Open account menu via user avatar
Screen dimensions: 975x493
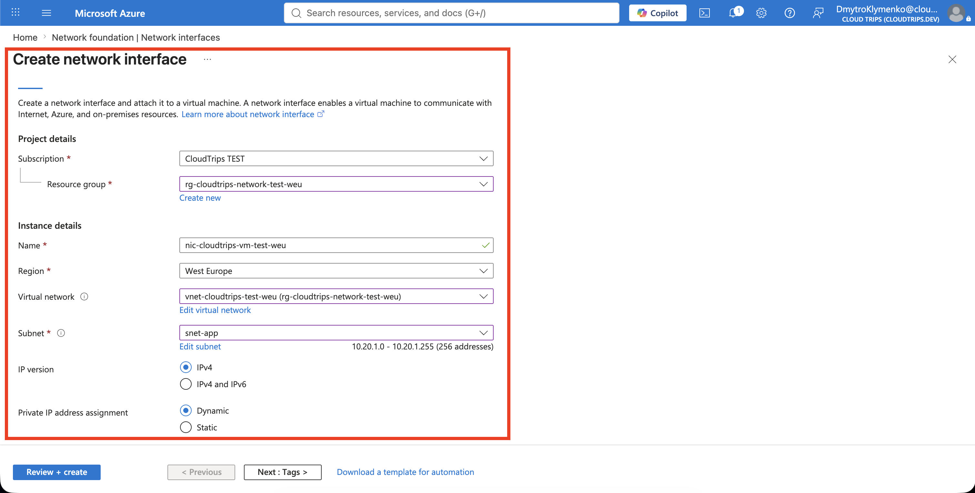click(x=956, y=13)
